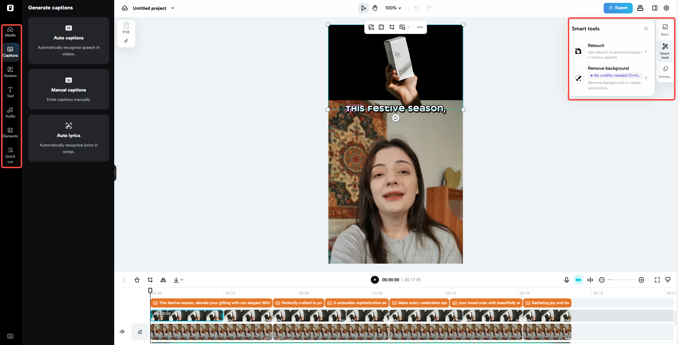Choose the Auto lyrics option
678x345 pixels.
[x=69, y=138]
